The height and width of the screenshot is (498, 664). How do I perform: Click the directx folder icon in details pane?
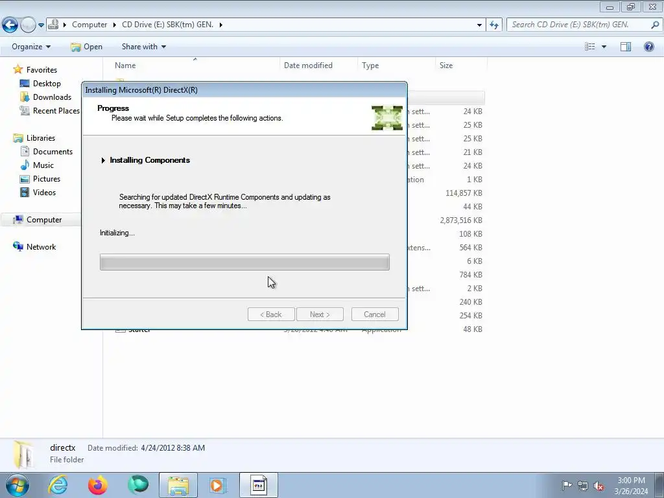(24, 455)
